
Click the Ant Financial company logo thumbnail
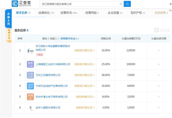[30, 51]
